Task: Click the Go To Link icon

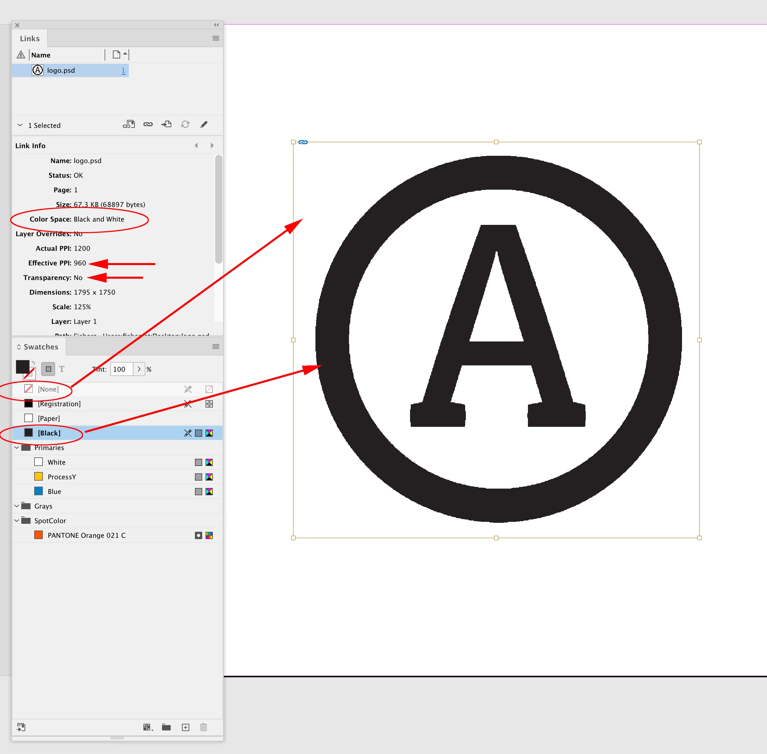Action: coord(167,125)
